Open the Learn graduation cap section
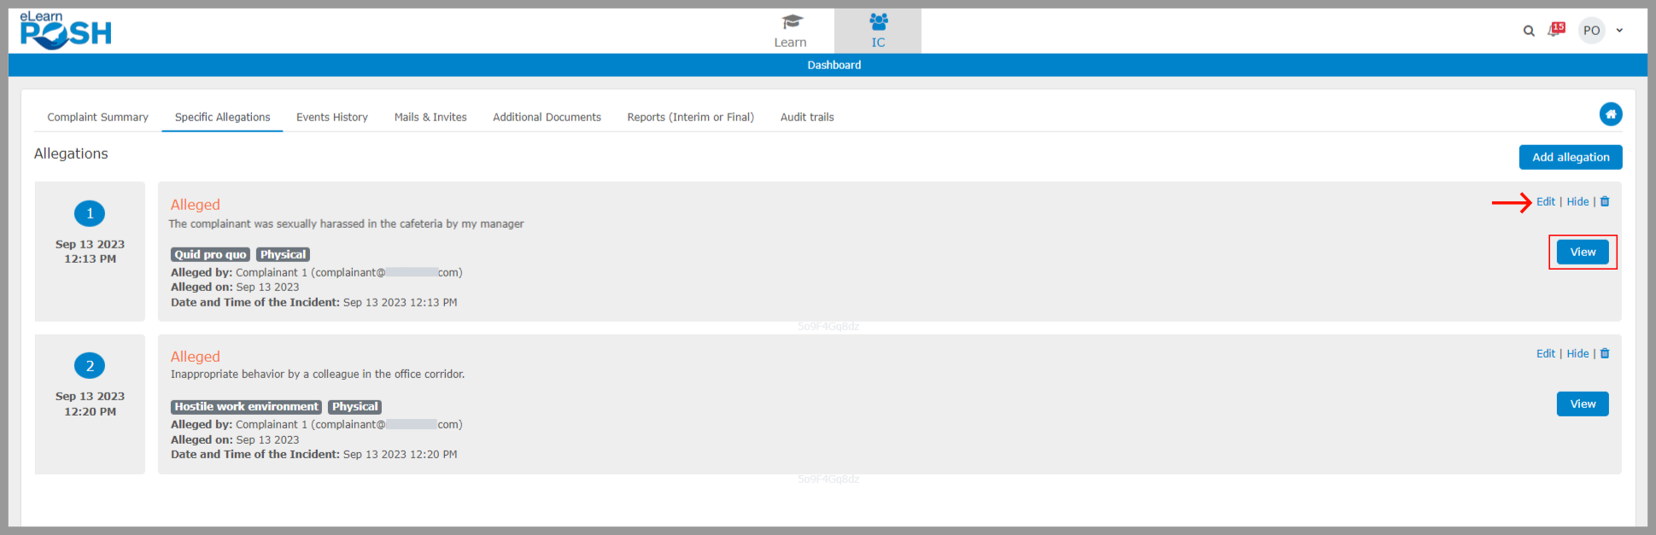Viewport: 1656px width, 535px height. (x=790, y=31)
